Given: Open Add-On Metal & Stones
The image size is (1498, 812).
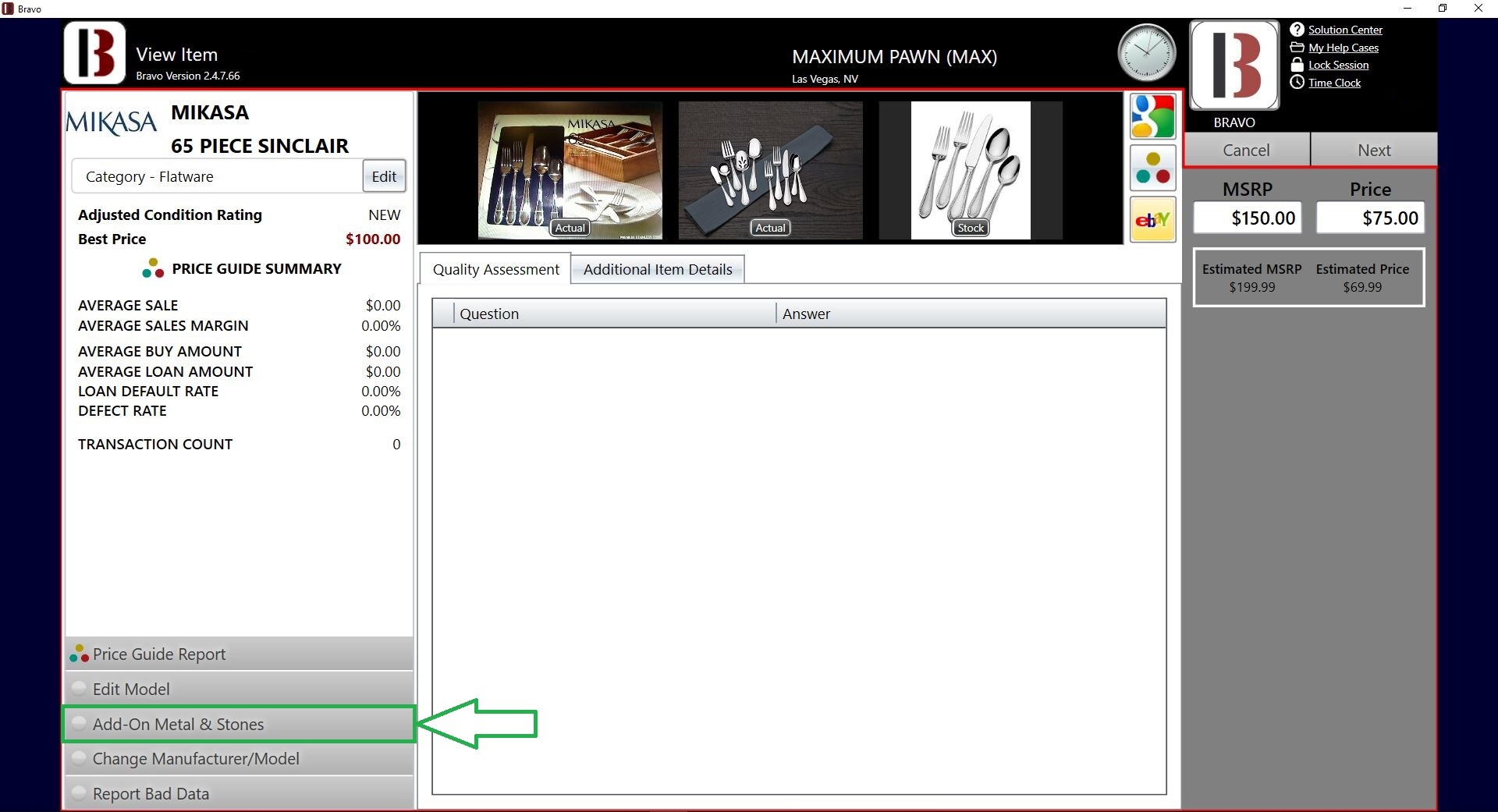Looking at the screenshot, I should click(x=239, y=724).
